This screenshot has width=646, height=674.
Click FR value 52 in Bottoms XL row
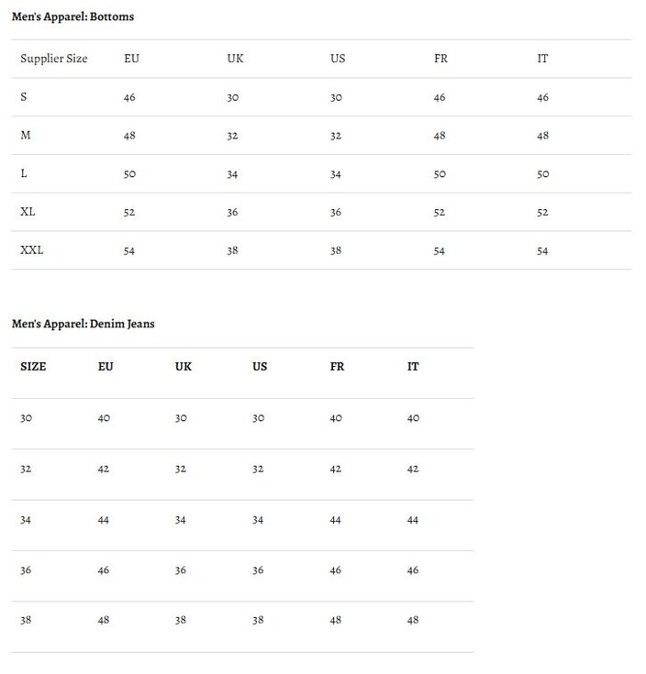point(440,213)
